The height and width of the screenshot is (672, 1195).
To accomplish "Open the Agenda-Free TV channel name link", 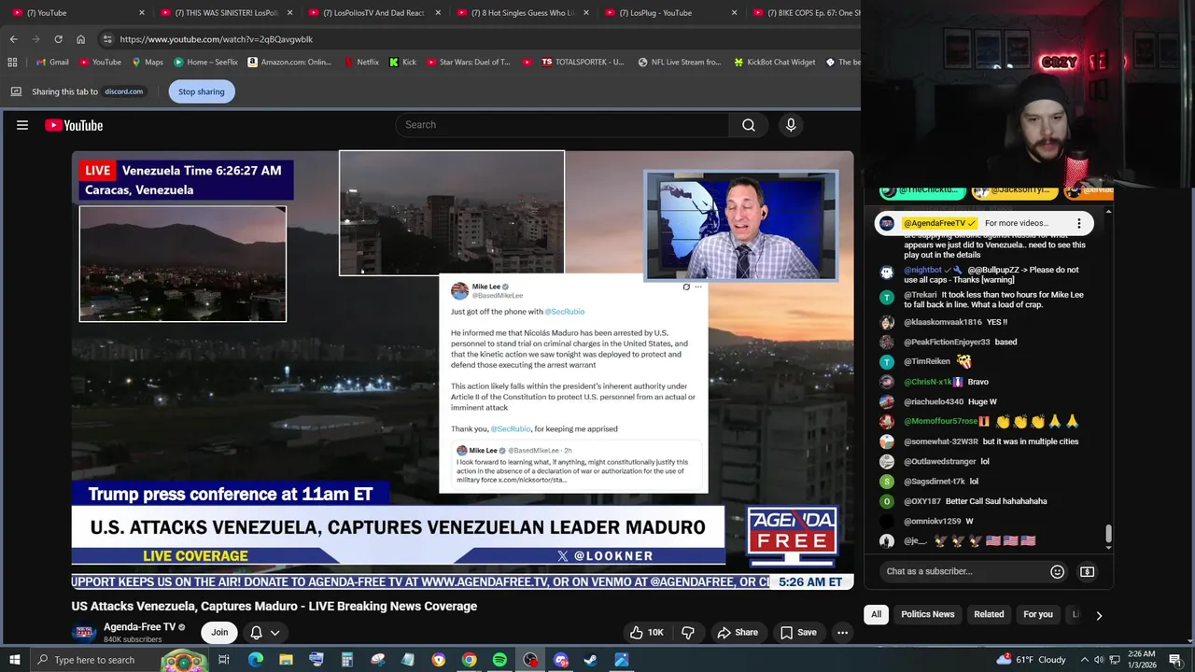I will pos(139,627).
